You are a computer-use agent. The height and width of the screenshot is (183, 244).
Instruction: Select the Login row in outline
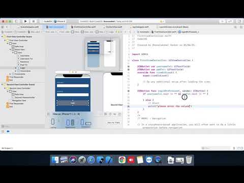[x=23, y=68]
